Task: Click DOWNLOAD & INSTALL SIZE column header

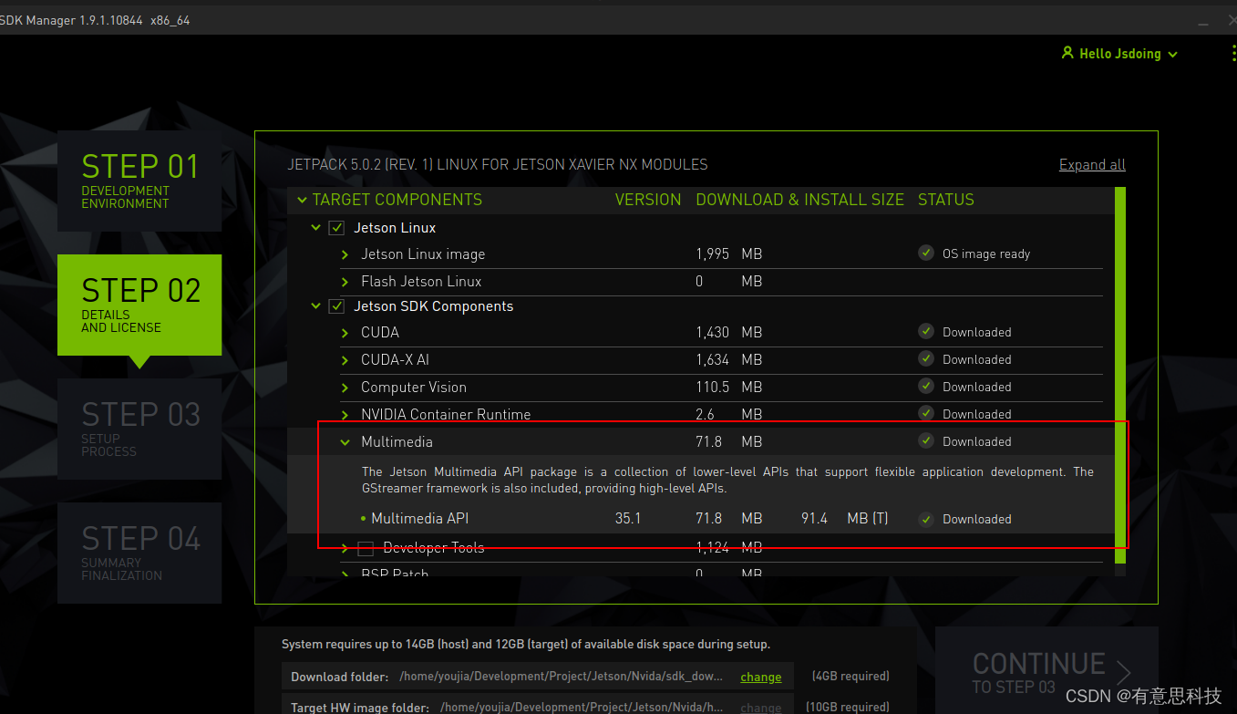Action: (799, 200)
